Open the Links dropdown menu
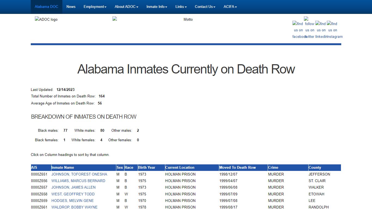This screenshot has height=209, width=372. click(181, 7)
